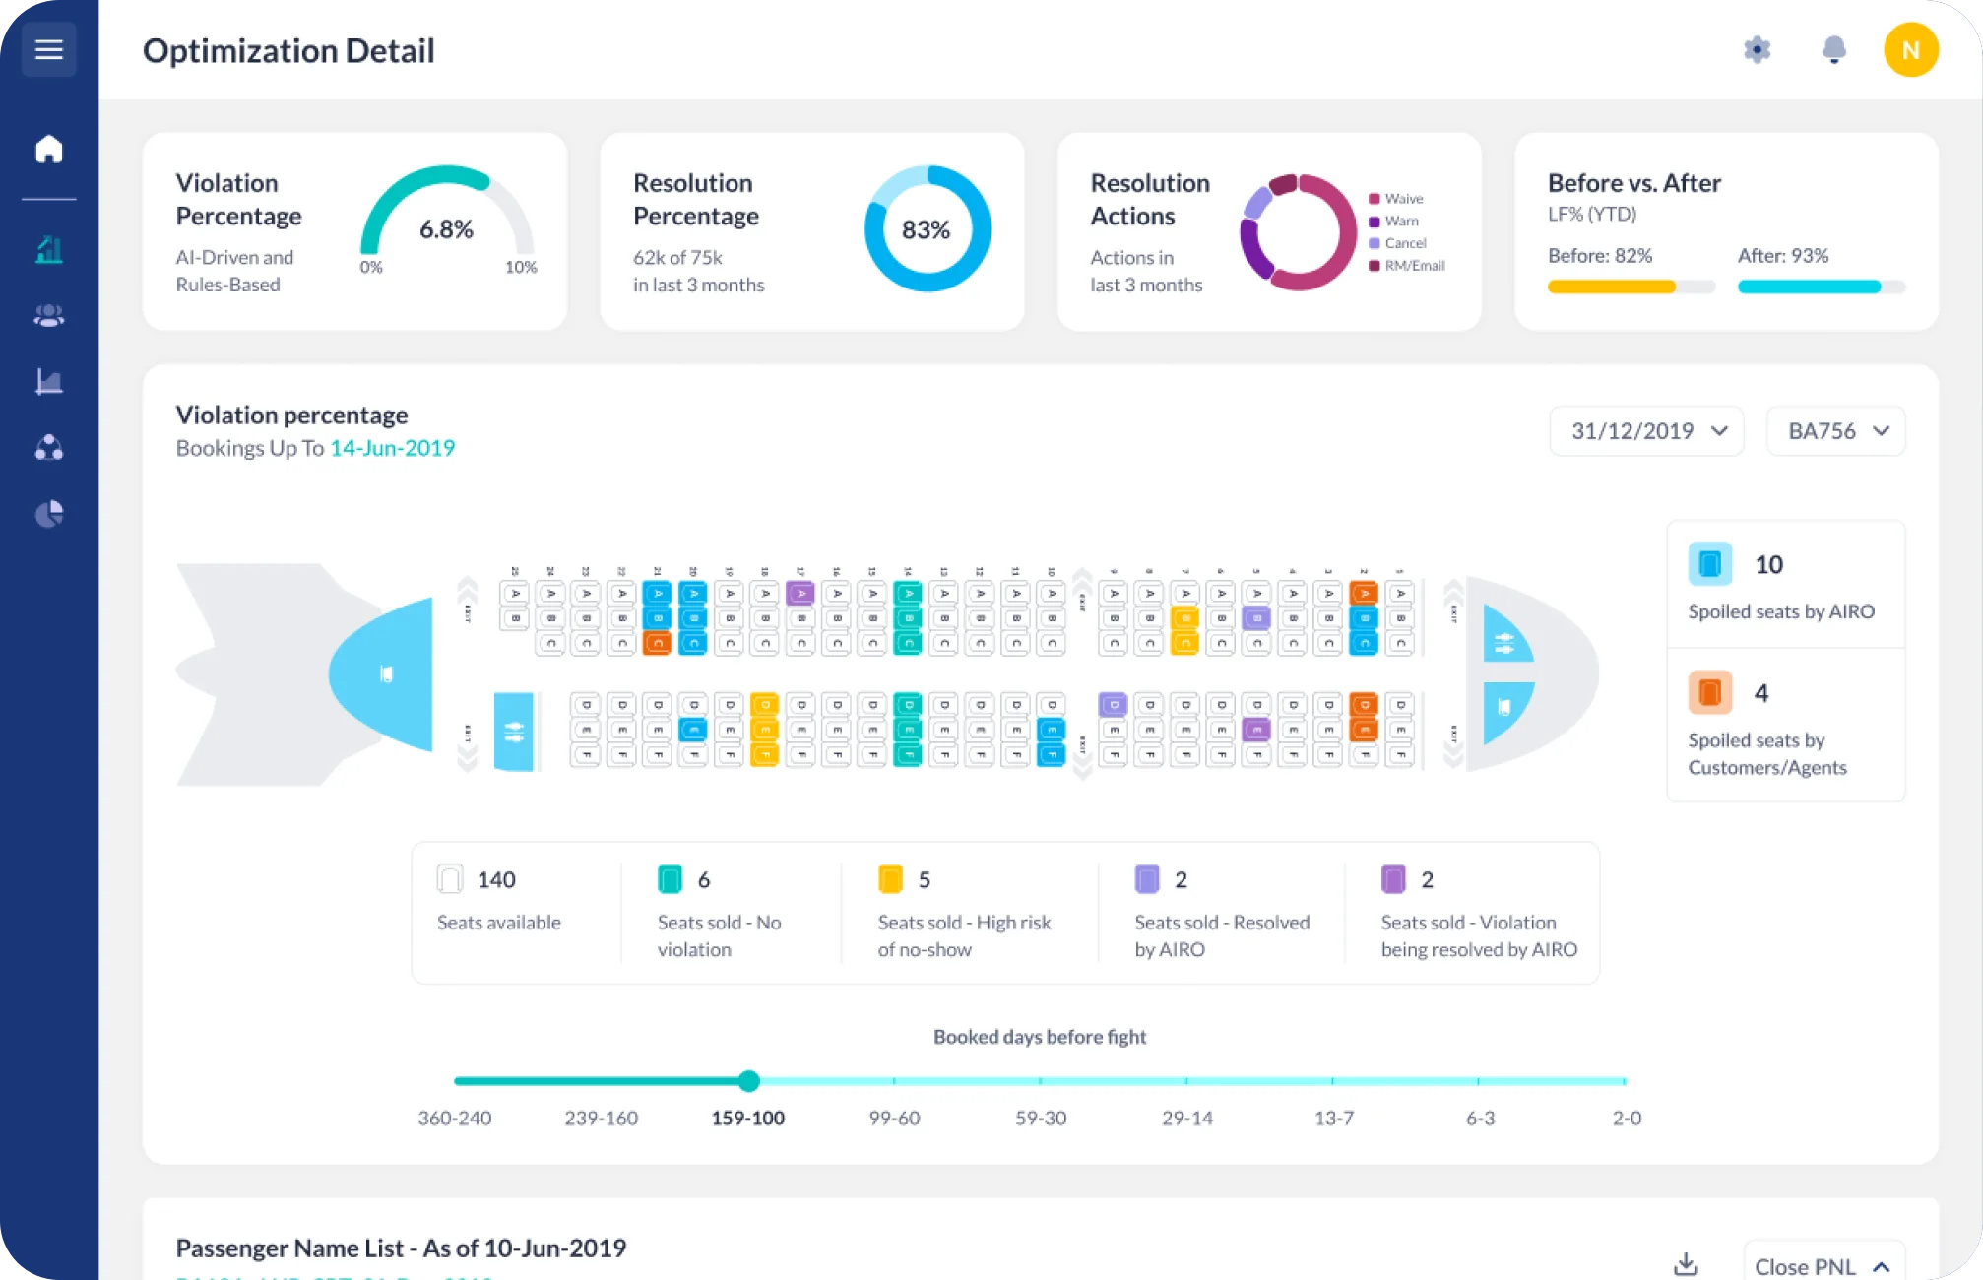Screen dimensions: 1983x1280
Task: Set the slider to 99-60
Action: coord(895,1119)
